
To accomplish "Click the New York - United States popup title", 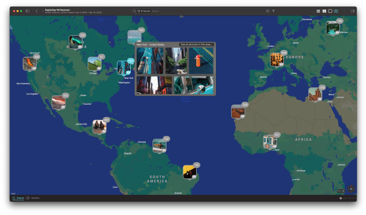I will click(151, 44).
